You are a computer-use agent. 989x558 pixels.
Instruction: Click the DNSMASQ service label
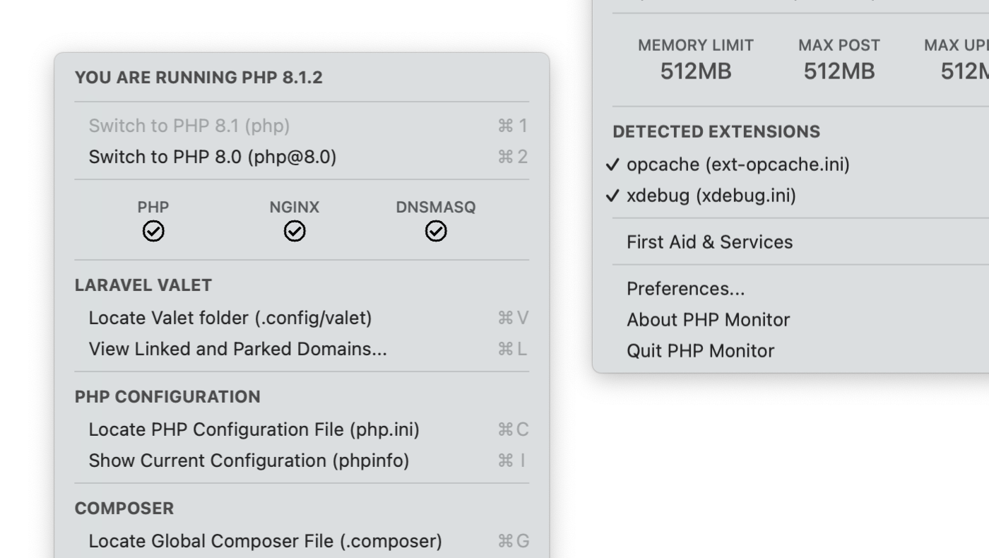(436, 208)
